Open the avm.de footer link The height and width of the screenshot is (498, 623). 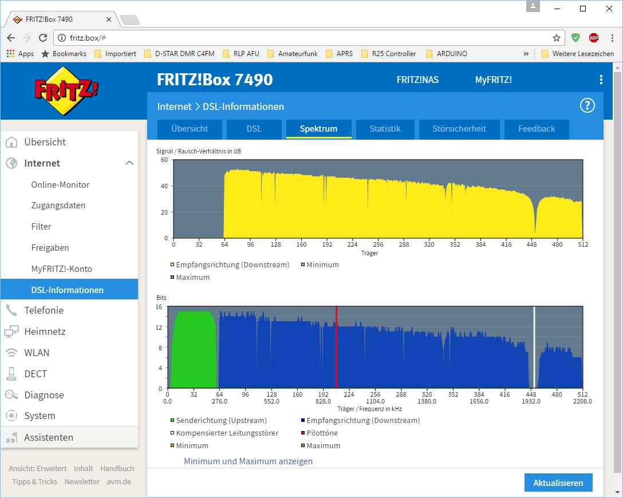(x=119, y=482)
